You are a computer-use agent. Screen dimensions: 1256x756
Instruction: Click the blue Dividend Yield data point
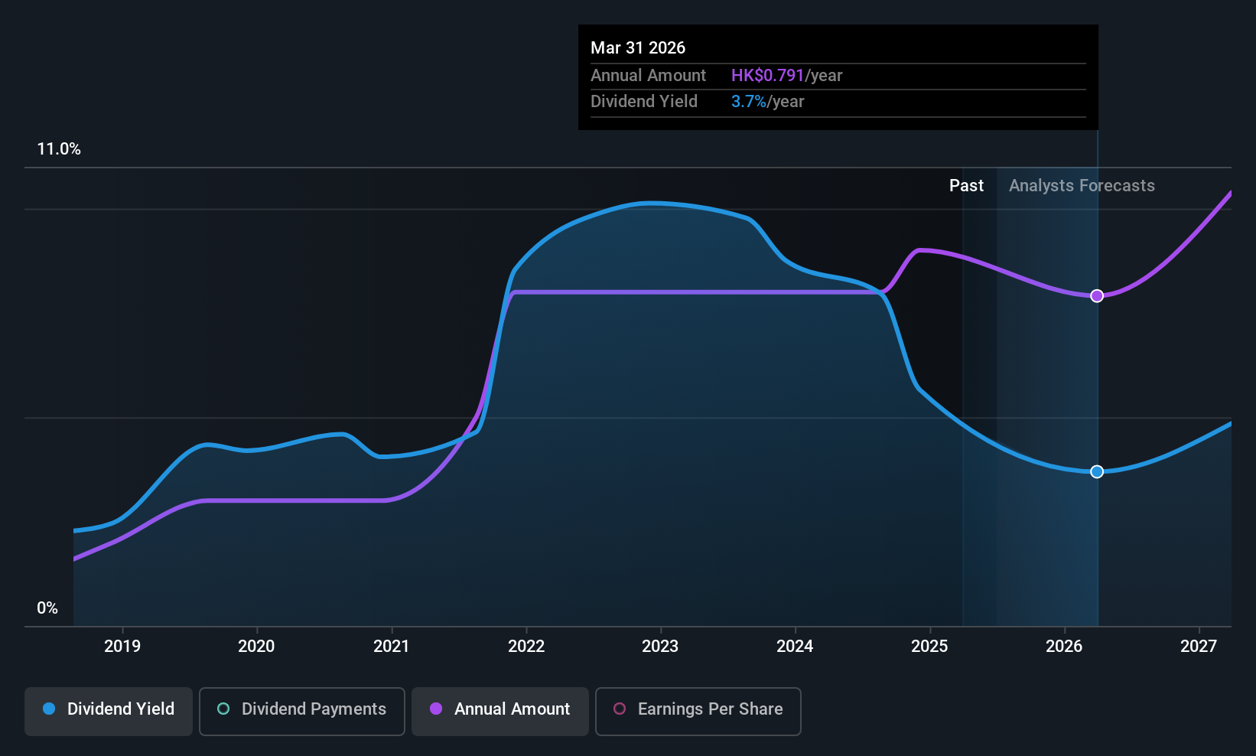click(x=1097, y=471)
